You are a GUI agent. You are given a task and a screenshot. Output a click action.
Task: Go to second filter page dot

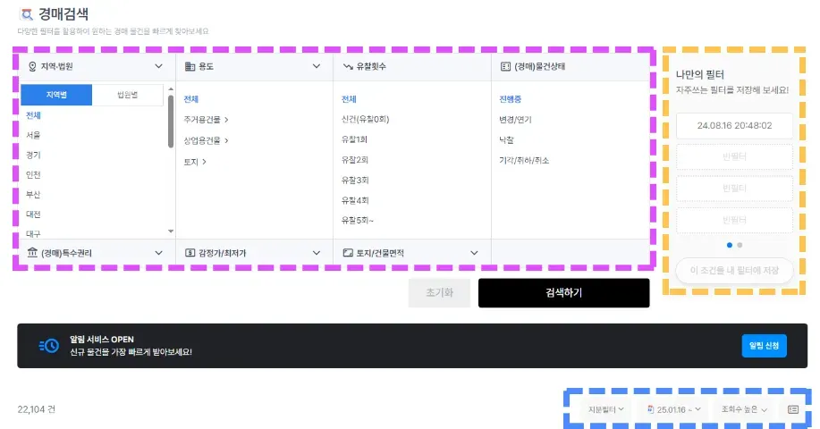[740, 245]
